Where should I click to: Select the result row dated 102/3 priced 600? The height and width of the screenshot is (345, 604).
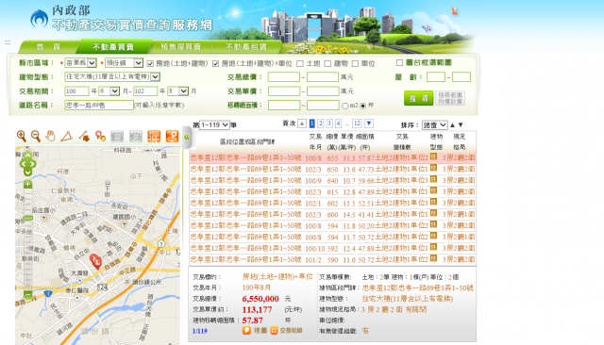click(x=333, y=215)
